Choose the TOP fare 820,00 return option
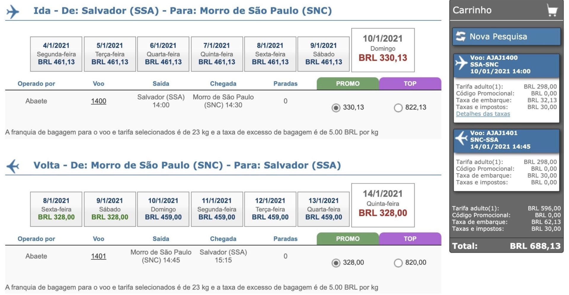Image resolution: width=569 pixels, height=295 pixels. pyautogui.click(x=398, y=263)
